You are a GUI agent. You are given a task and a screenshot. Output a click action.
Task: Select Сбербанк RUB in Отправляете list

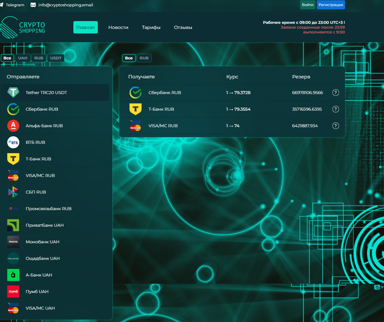[x=42, y=109]
